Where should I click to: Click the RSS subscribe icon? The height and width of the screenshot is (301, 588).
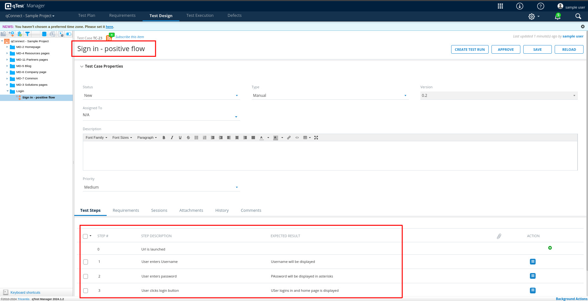(x=109, y=38)
